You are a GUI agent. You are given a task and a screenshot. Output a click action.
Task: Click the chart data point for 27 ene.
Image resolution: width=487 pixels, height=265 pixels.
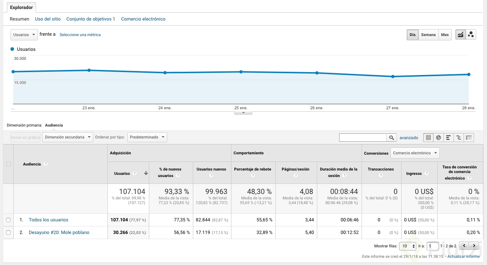pos(393,76)
